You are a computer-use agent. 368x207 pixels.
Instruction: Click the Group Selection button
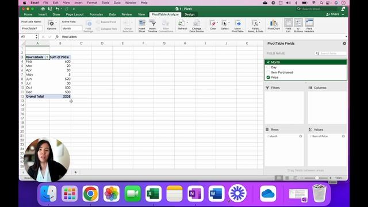128,26
